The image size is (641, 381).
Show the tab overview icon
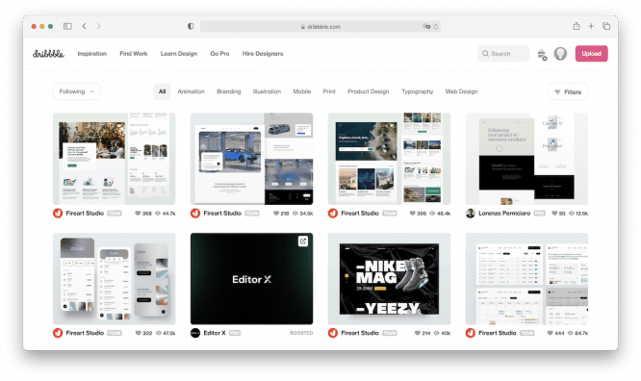606,26
